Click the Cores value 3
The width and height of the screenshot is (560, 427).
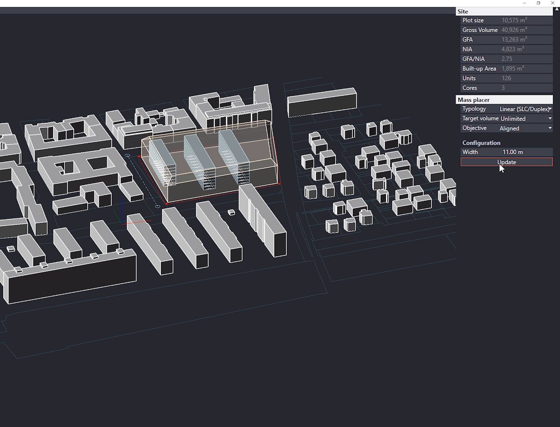503,88
